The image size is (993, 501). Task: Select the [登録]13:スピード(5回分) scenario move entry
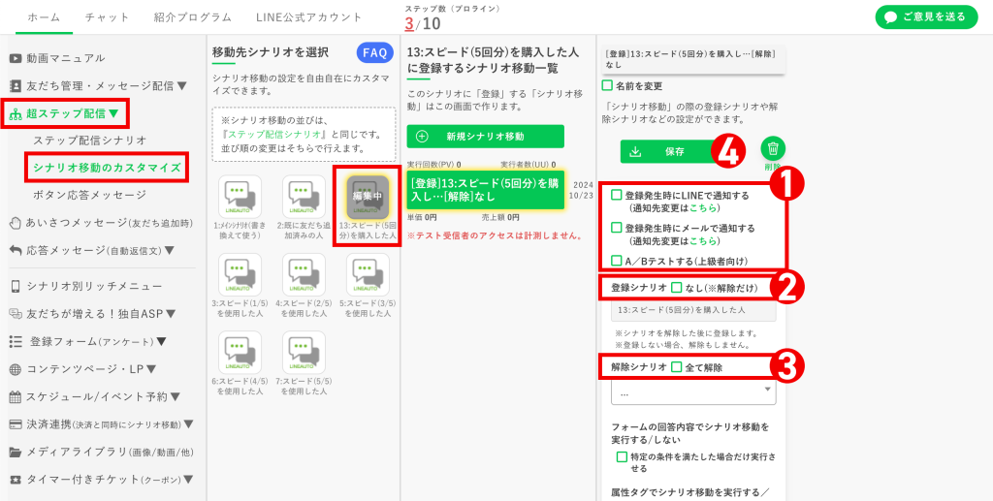tap(485, 190)
